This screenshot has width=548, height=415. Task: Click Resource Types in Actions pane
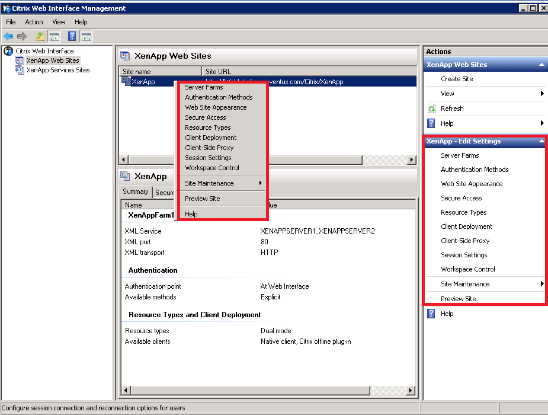(463, 212)
